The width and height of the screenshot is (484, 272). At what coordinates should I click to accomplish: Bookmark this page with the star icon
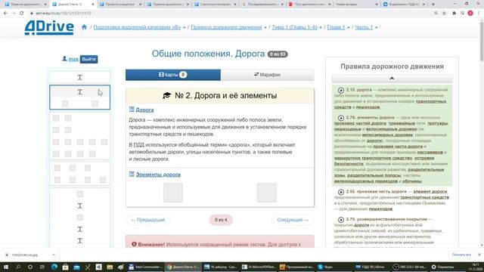tap(444, 13)
